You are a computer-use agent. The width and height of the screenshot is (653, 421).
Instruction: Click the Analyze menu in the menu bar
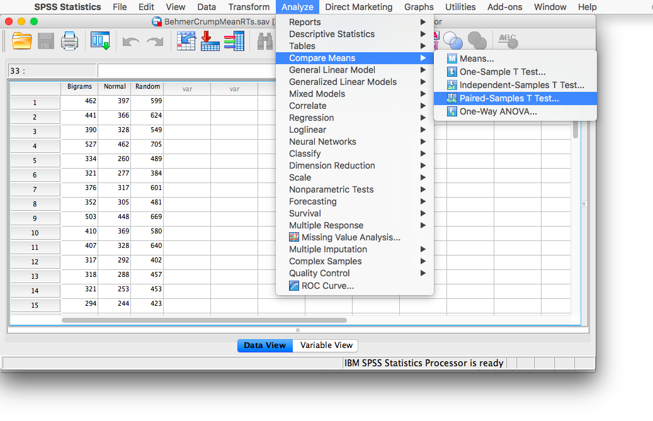click(297, 7)
